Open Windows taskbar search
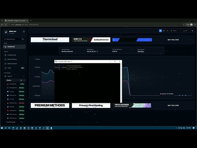The image size is (197, 148). pyautogui.click(x=6, y=128)
